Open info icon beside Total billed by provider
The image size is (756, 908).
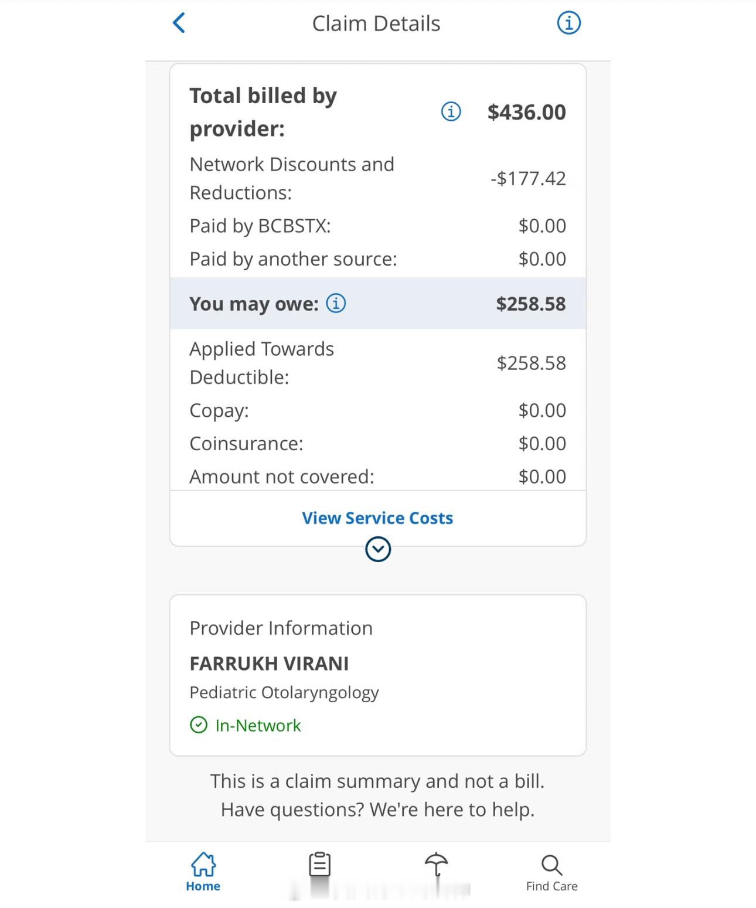pyautogui.click(x=451, y=111)
